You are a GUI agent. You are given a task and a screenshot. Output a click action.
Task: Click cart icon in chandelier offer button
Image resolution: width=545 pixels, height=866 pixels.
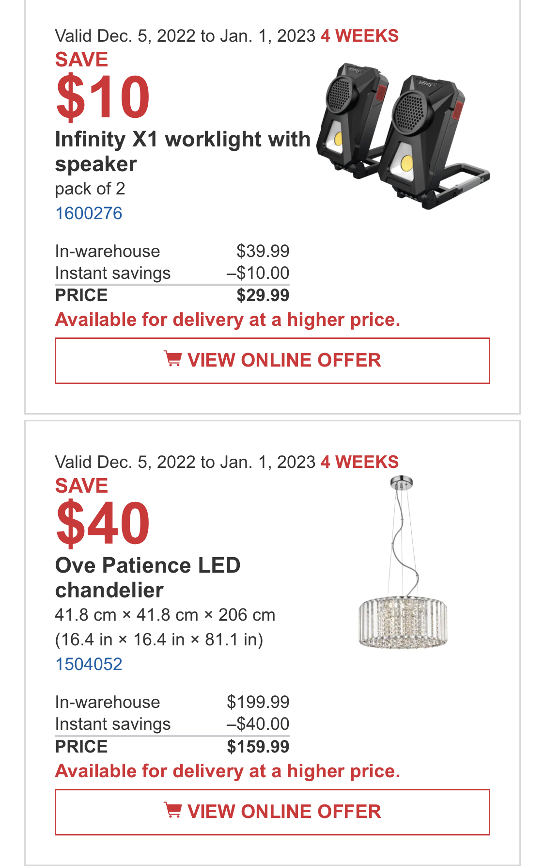click(x=172, y=811)
